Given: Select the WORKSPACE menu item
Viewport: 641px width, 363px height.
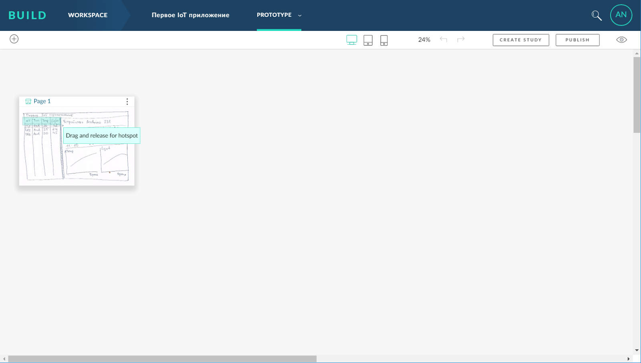Looking at the screenshot, I should click(x=88, y=15).
